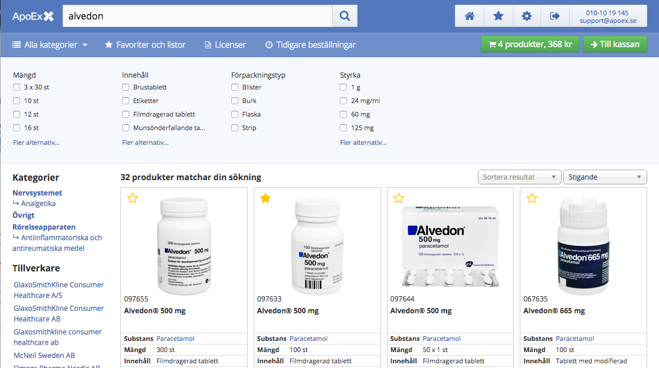Show more Mängd alternatives
Image resolution: width=659 pixels, height=368 pixels.
coord(36,142)
